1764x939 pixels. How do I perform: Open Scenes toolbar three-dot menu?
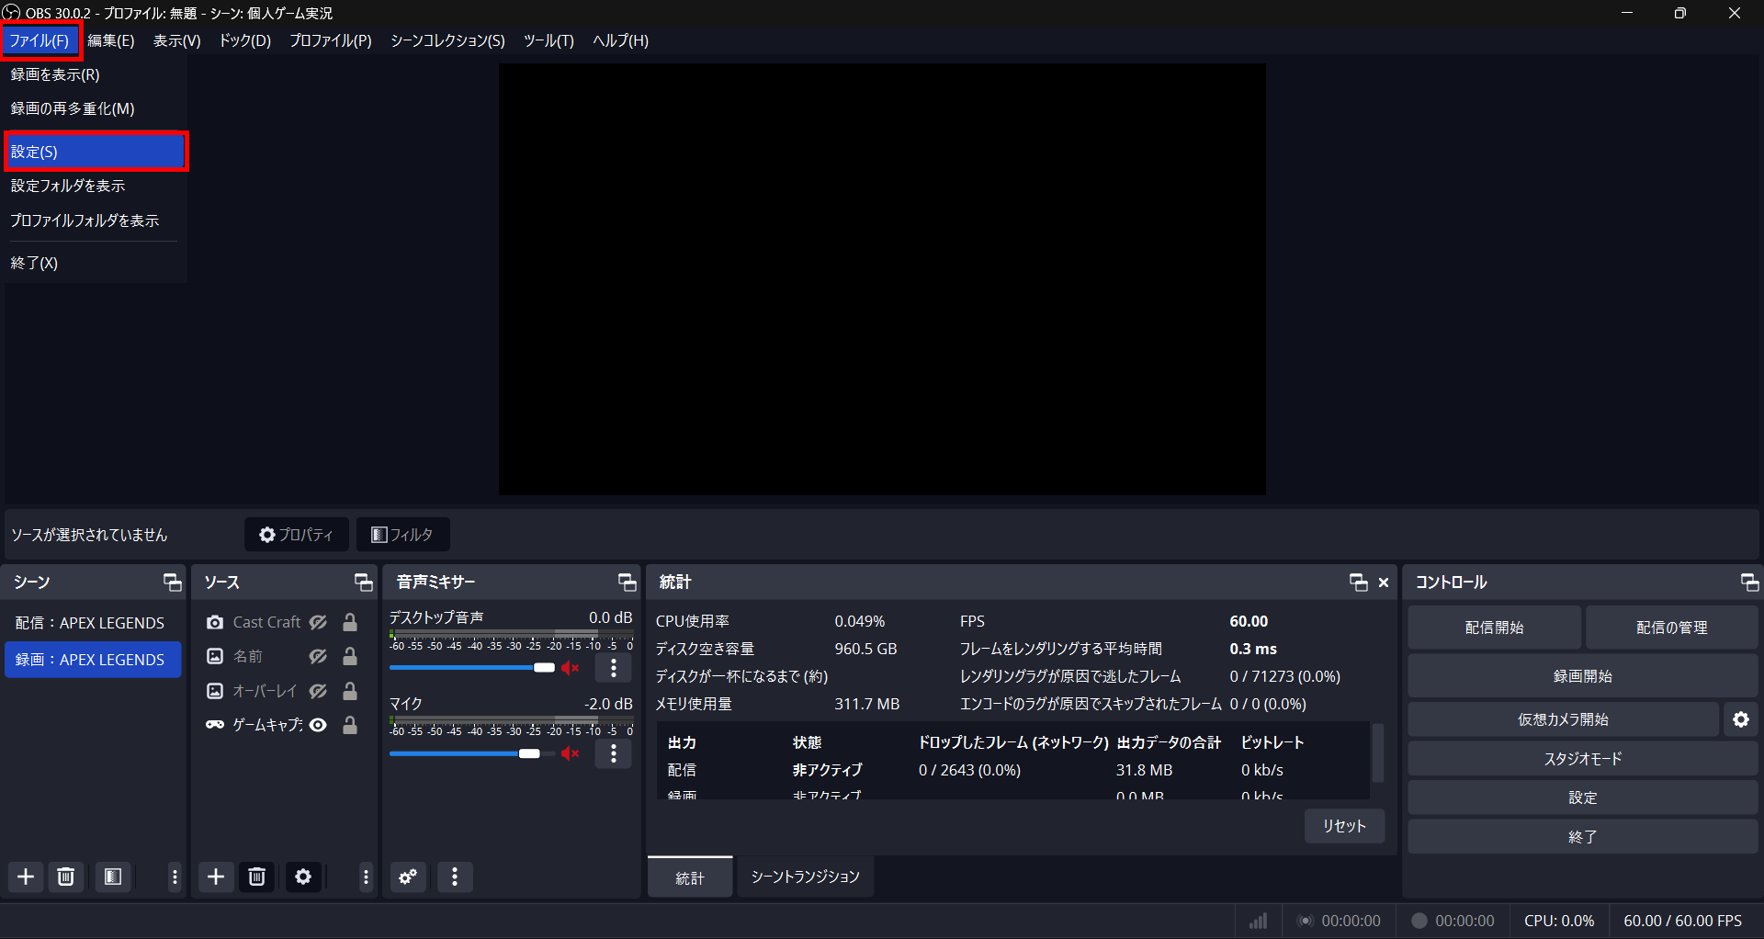175,877
